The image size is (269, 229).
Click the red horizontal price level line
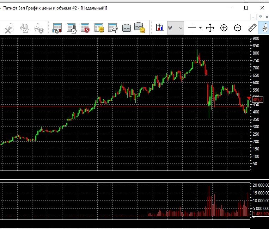pos(125,107)
